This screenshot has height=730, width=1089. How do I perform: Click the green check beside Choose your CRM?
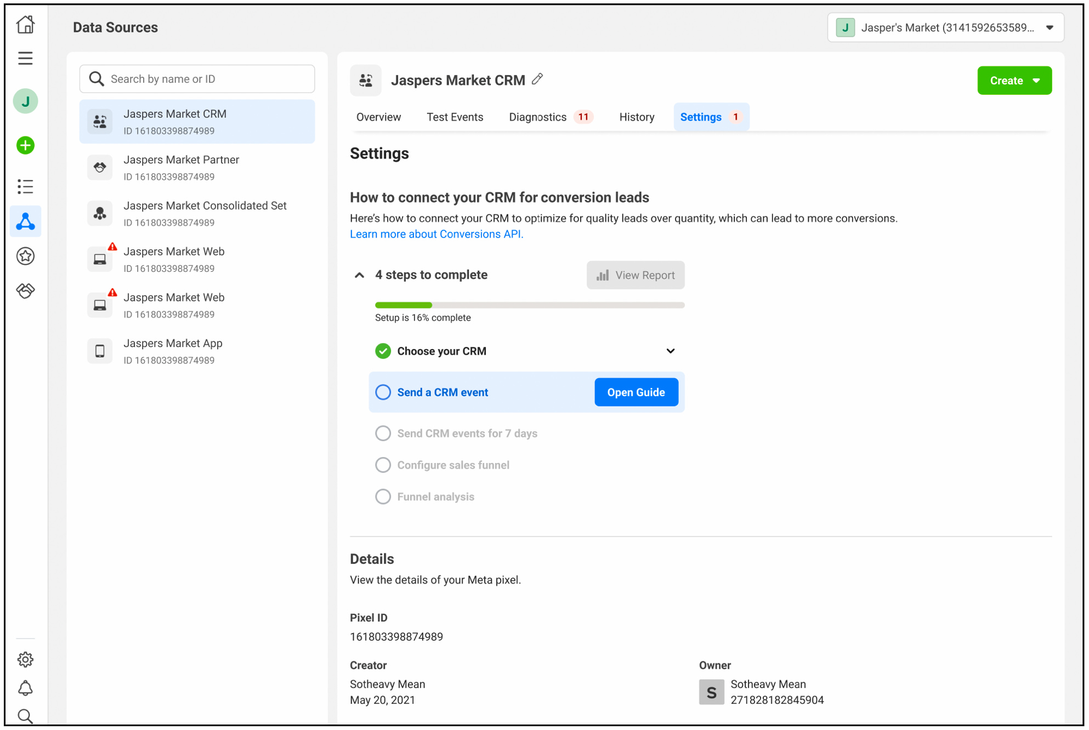coord(383,351)
